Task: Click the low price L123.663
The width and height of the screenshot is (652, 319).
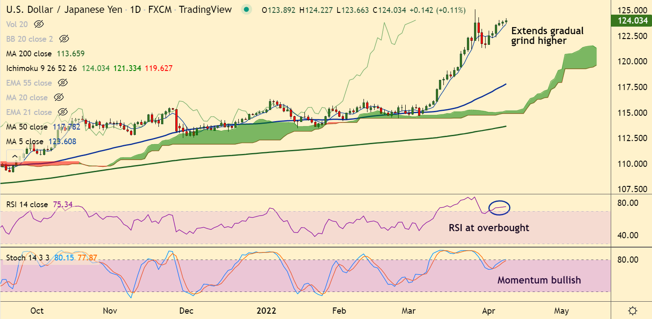Action: tap(352, 10)
